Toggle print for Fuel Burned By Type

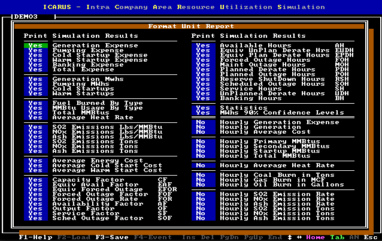click(35, 103)
